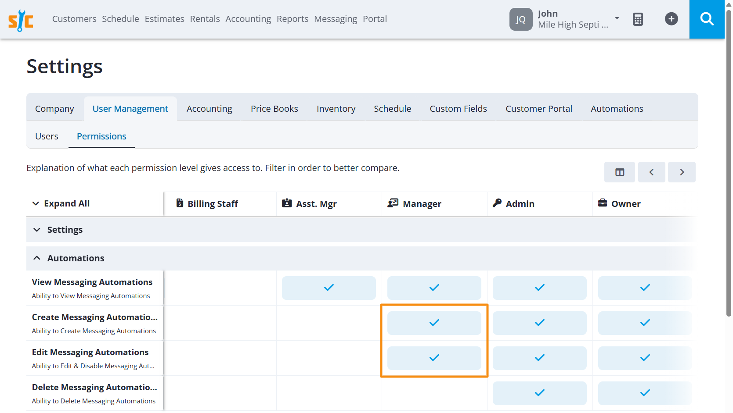Toggle Manager Edit Messaging Automations check

(x=434, y=358)
